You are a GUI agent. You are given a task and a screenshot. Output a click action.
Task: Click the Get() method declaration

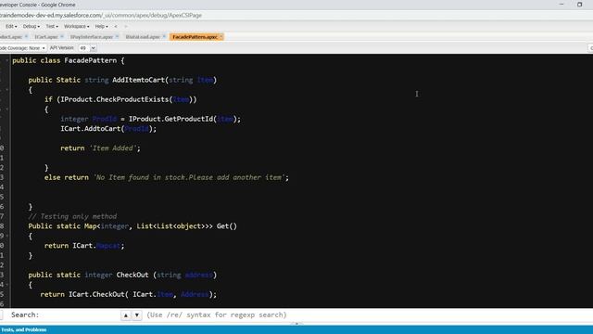[132, 226]
